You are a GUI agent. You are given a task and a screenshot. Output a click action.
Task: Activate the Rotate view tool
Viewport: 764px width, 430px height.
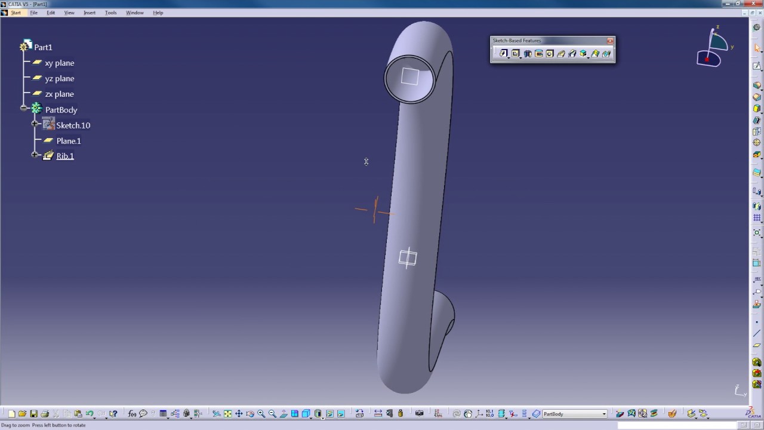[250, 414]
